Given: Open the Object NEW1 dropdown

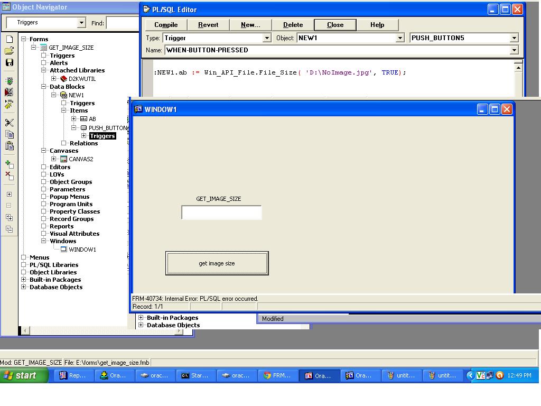Looking at the screenshot, I should pyautogui.click(x=400, y=38).
